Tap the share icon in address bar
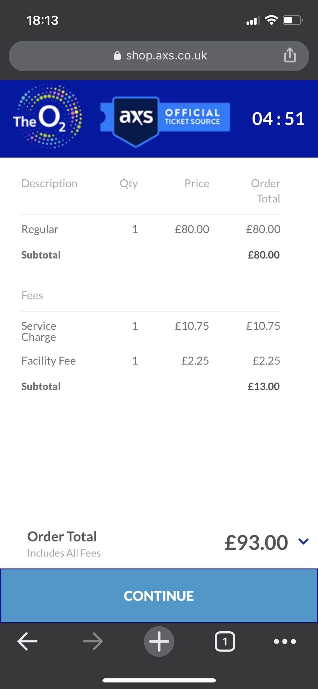The width and height of the screenshot is (318, 689). [x=290, y=55]
